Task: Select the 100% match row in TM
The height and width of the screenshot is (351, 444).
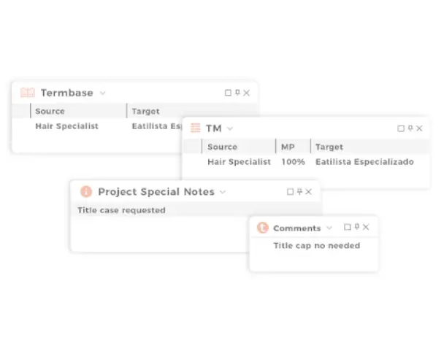Action: (293, 162)
